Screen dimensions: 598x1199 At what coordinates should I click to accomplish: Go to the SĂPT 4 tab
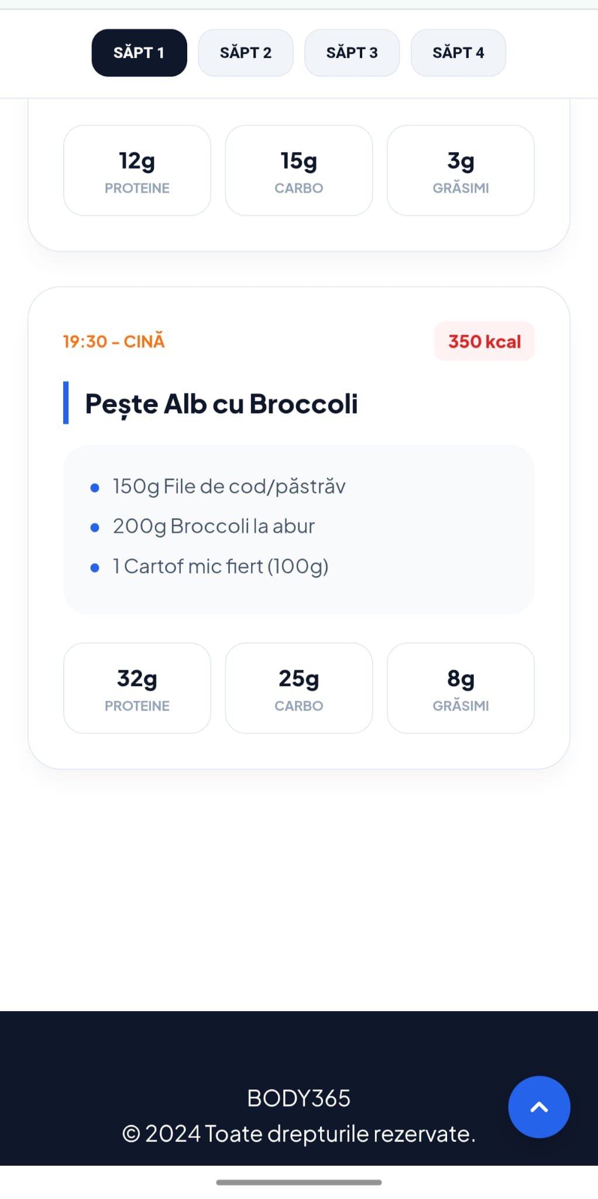458,53
